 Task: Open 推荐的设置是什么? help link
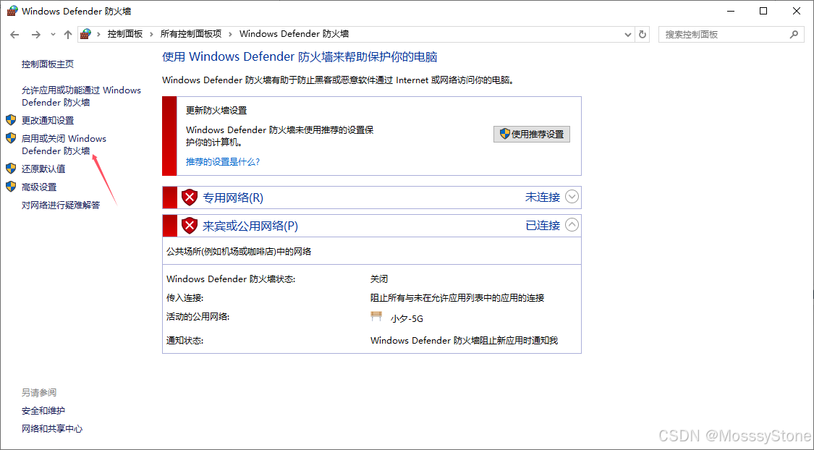pos(223,162)
